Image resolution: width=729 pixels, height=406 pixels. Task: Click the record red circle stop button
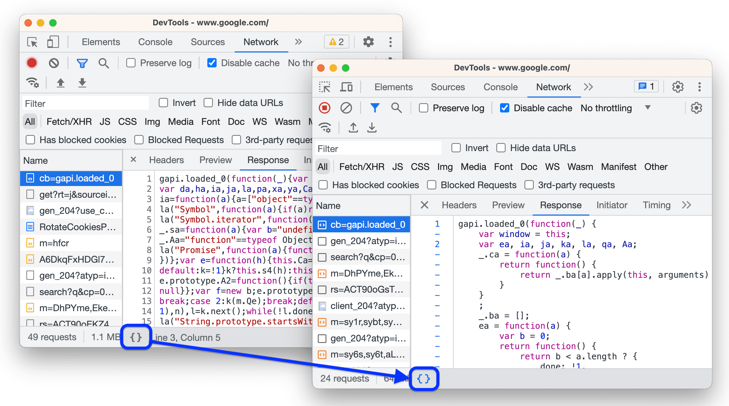(x=325, y=108)
